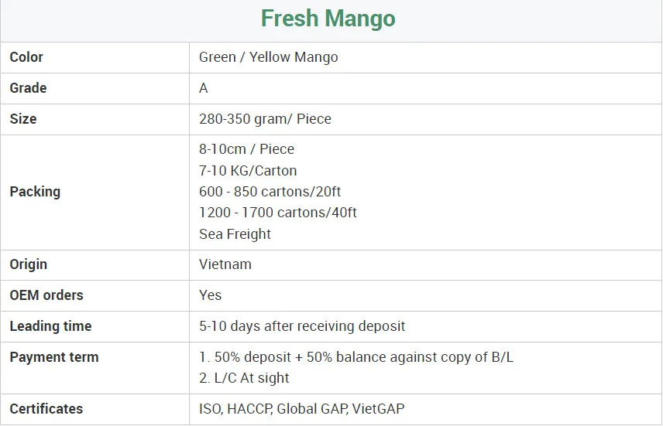The image size is (663, 426).
Task: Click the Grade row label
Action: [x=28, y=88]
